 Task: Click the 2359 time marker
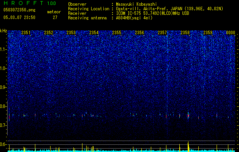(x=208, y=33)
